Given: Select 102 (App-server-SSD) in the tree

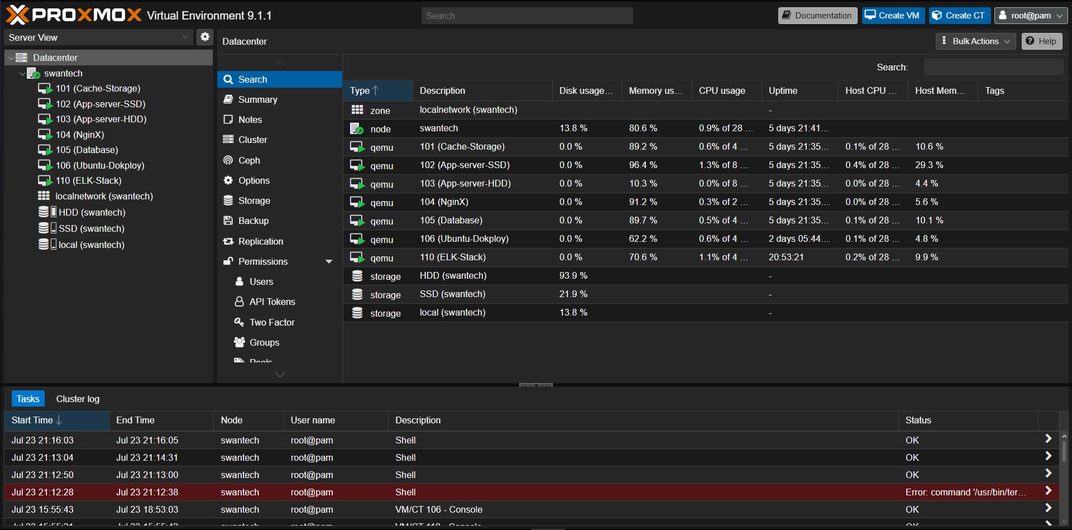Looking at the screenshot, I should pyautogui.click(x=100, y=104).
